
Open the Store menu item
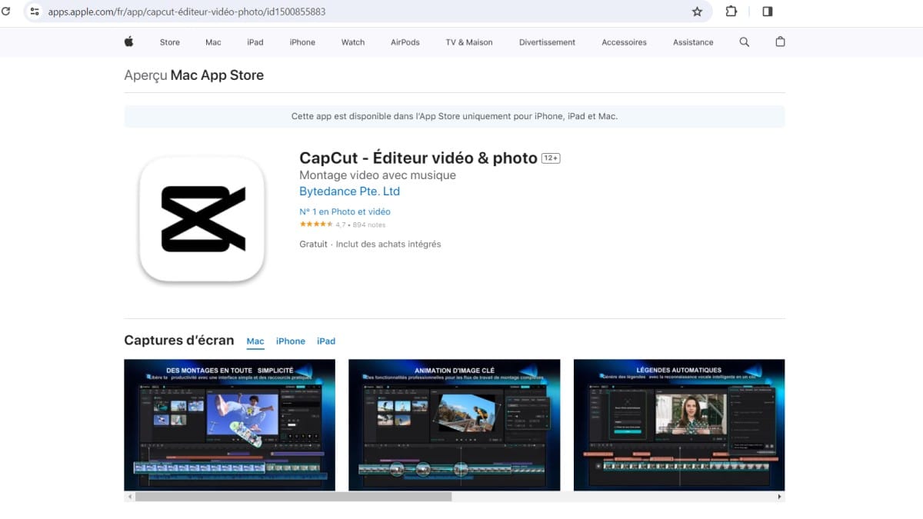169,42
